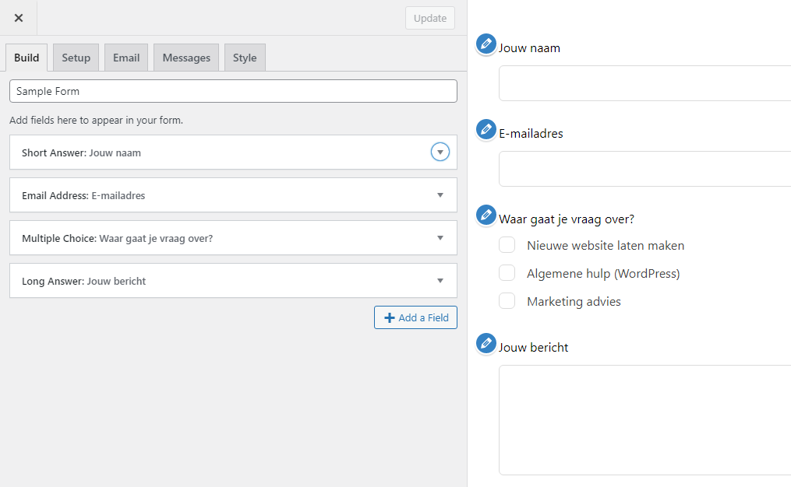Check the Nieuwe website laten maken box
This screenshot has height=487, width=791.
tap(507, 245)
